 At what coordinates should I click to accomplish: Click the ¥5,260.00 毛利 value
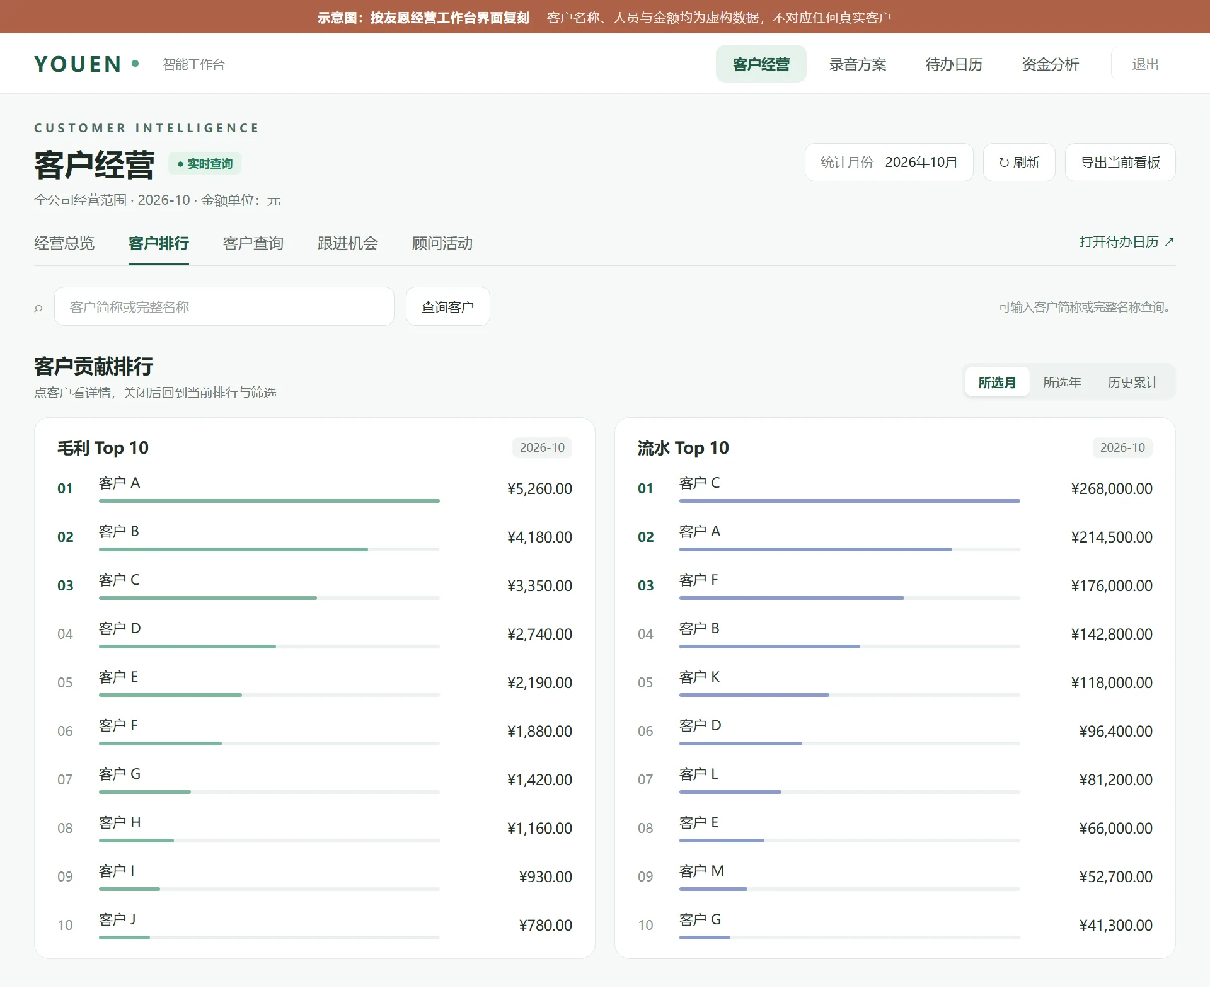(539, 489)
